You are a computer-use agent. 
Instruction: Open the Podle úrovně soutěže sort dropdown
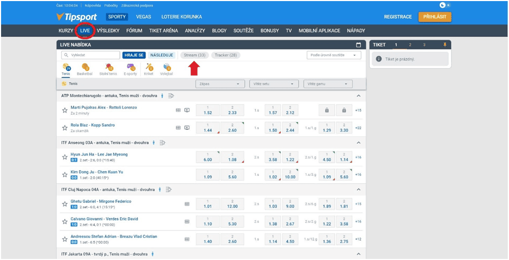click(334, 55)
